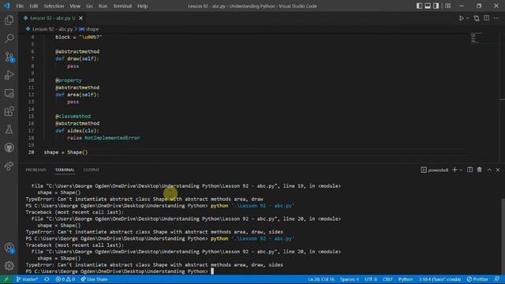Open the Extensions view
Viewport: 505px width, 284px height.
[x=9, y=111]
